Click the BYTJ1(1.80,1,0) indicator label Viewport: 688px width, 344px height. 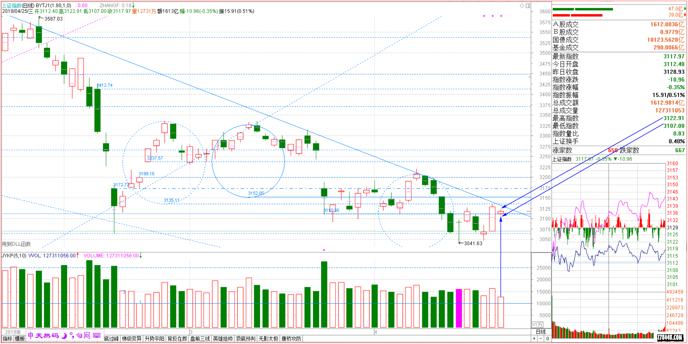pyautogui.click(x=53, y=5)
